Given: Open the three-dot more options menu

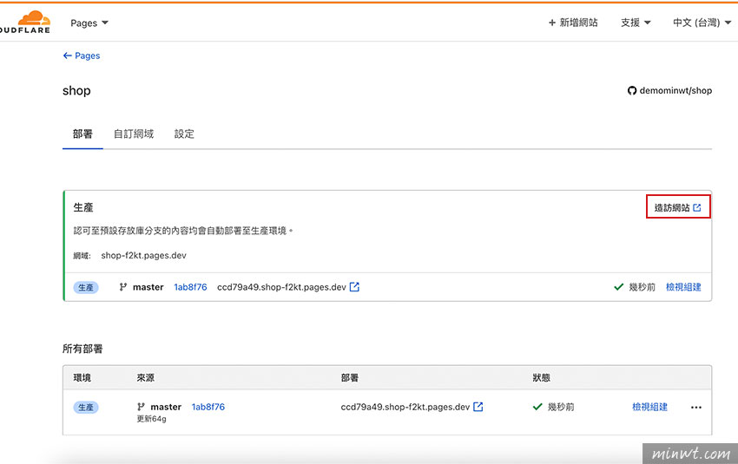Looking at the screenshot, I should 696,407.
